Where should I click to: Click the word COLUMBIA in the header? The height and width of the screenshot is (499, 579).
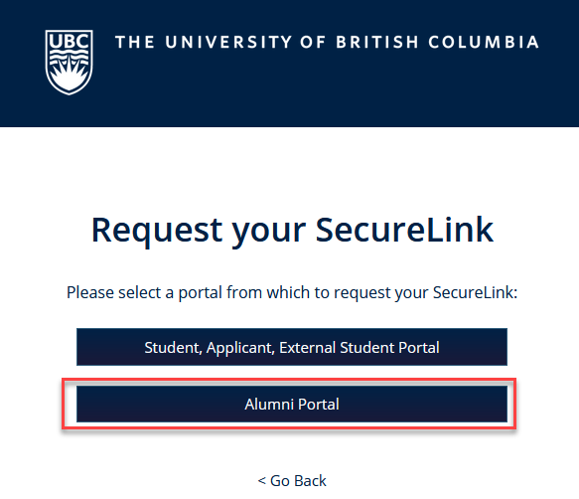[x=484, y=42]
